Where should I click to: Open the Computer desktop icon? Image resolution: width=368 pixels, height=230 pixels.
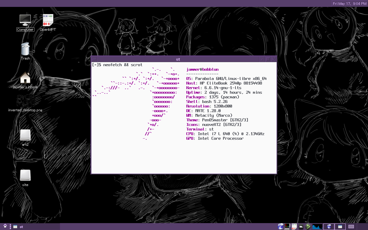tap(25, 20)
